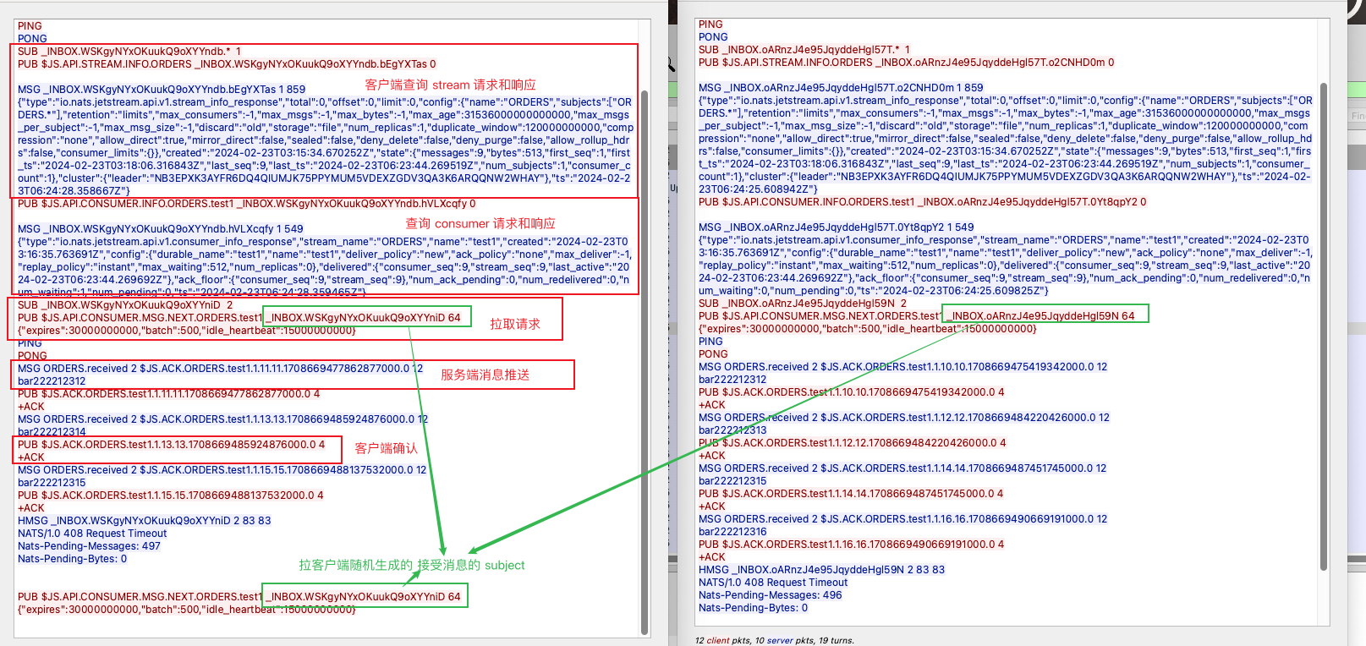
Task: Click the red 'client' word in packet summary
Action: click(718, 640)
